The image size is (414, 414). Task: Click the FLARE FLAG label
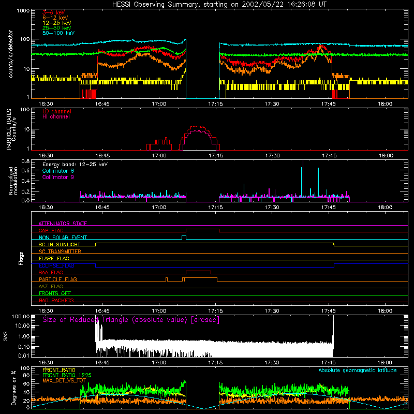[x=54, y=258]
